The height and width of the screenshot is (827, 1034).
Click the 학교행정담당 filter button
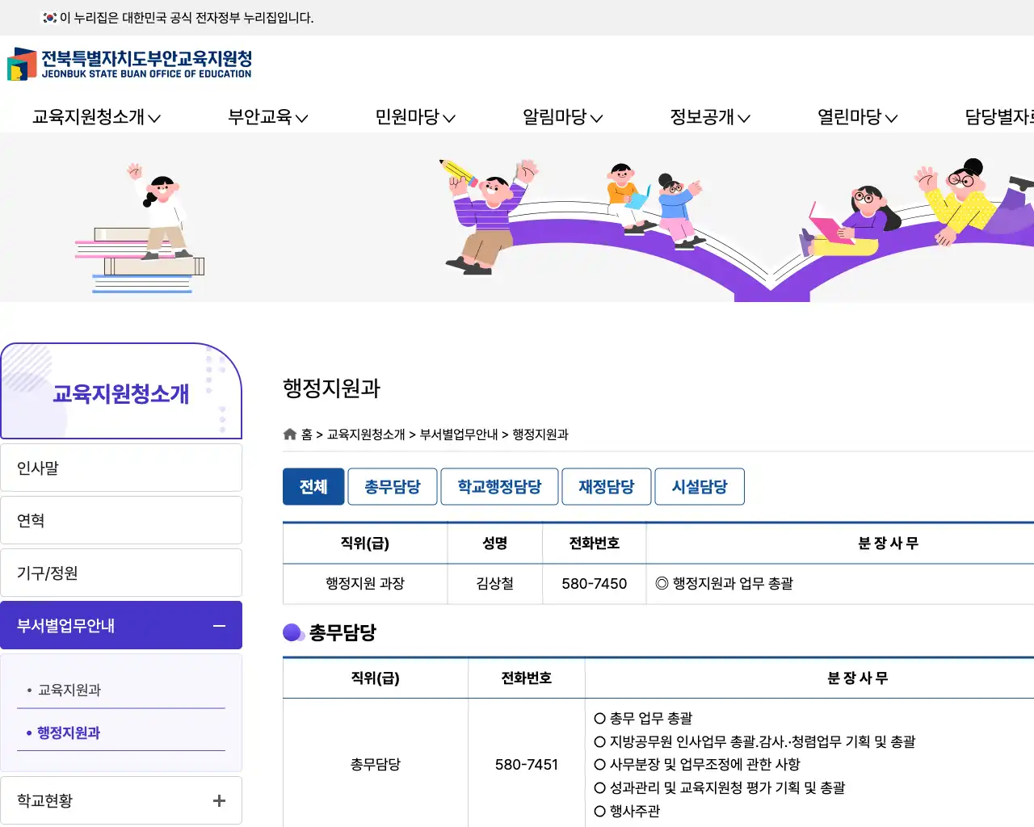point(498,486)
